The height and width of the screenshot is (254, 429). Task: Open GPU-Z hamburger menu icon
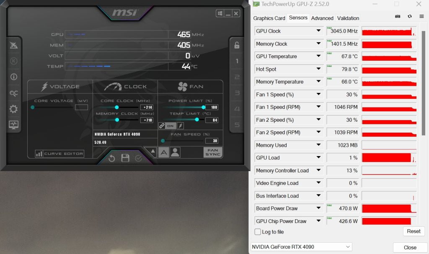point(421,16)
